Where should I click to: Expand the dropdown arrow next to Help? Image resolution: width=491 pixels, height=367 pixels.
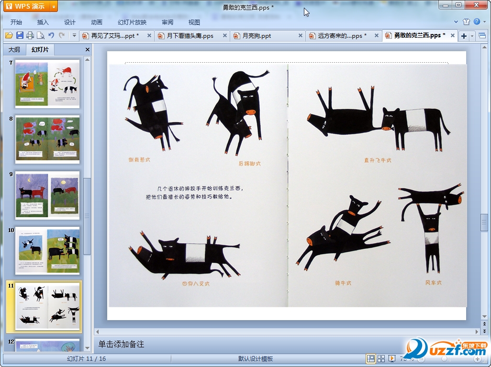click(x=485, y=22)
